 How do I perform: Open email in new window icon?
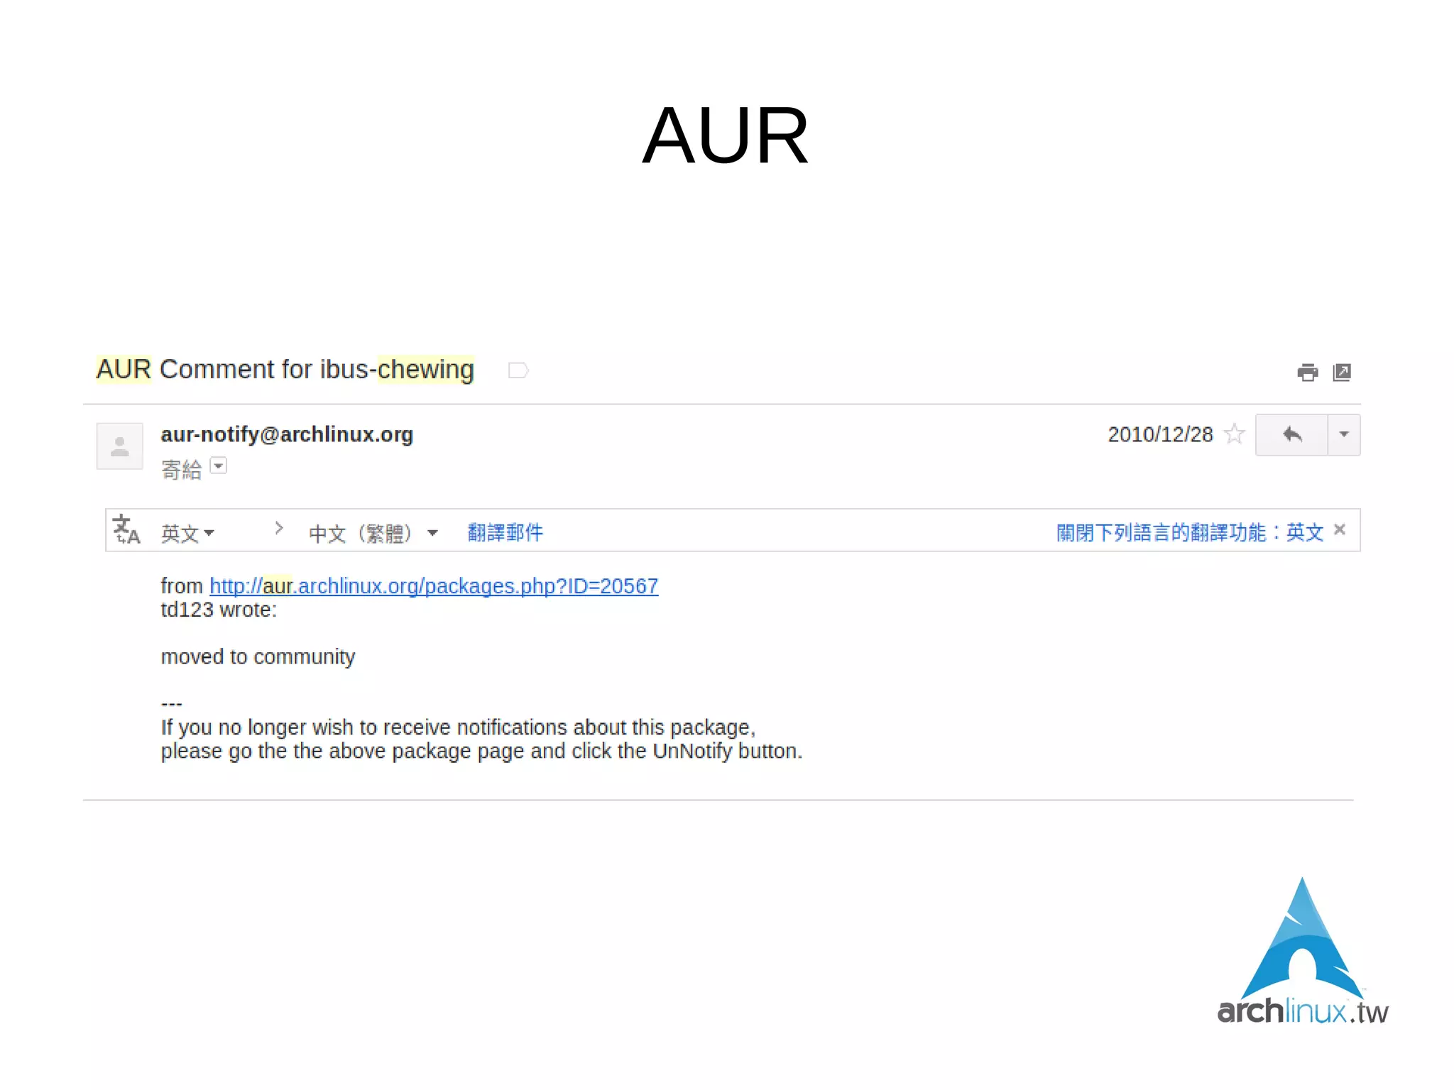(x=1342, y=373)
